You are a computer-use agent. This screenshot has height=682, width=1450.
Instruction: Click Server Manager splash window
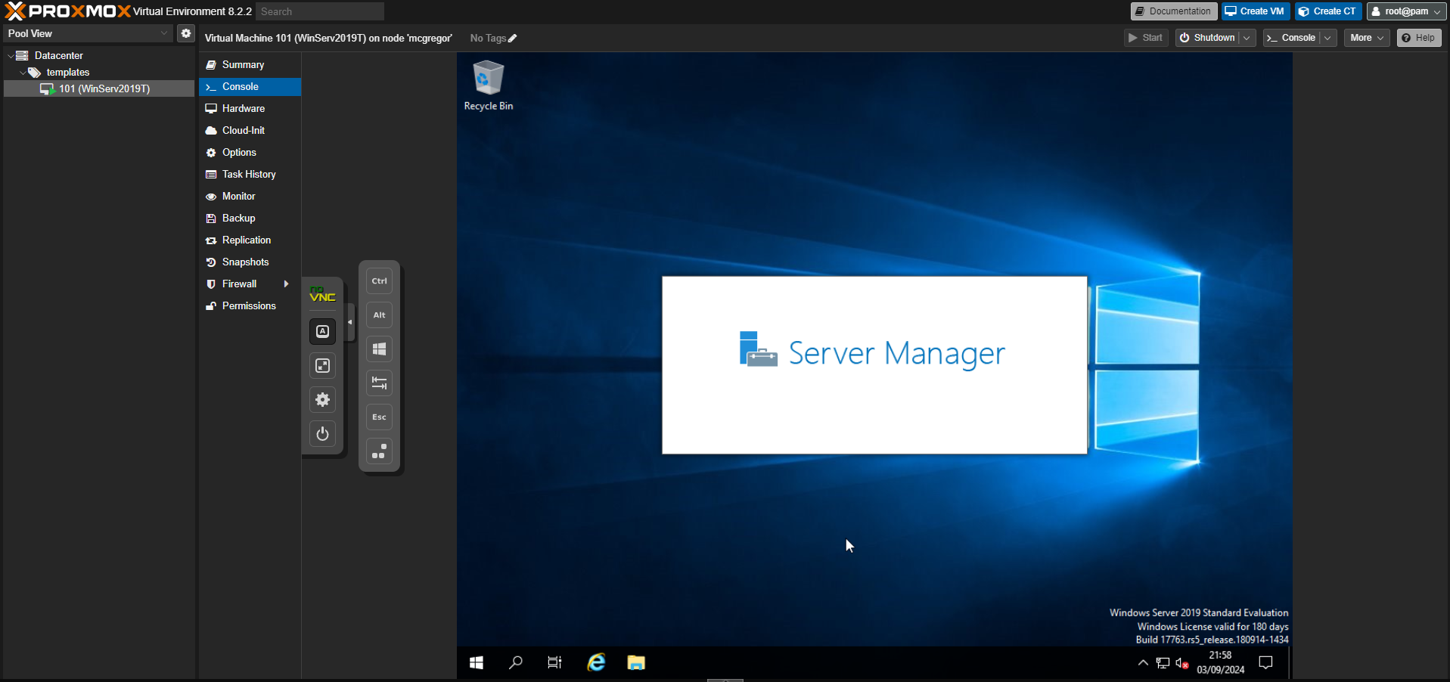tap(874, 365)
